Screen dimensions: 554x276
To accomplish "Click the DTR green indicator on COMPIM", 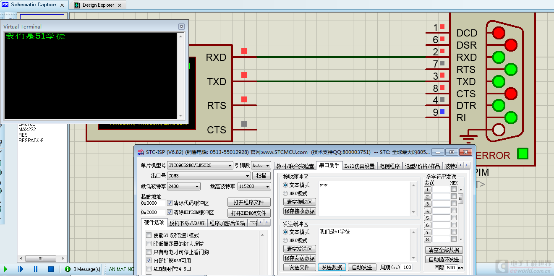I will (499, 105).
